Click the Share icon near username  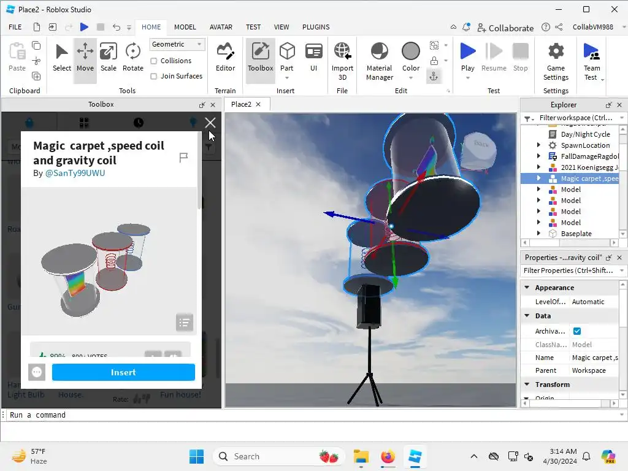pyautogui.click(x=559, y=27)
